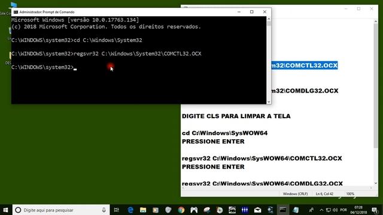The image size is (383, 215).
Task: Click 'Ln 6, Col 42' in status bar
Action: click(324, 193)
